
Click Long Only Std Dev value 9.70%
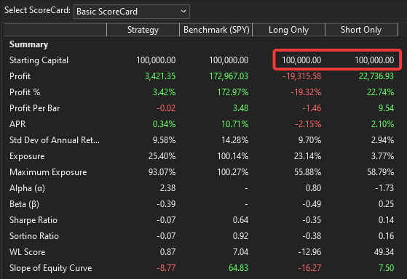[x=310, y=140]
